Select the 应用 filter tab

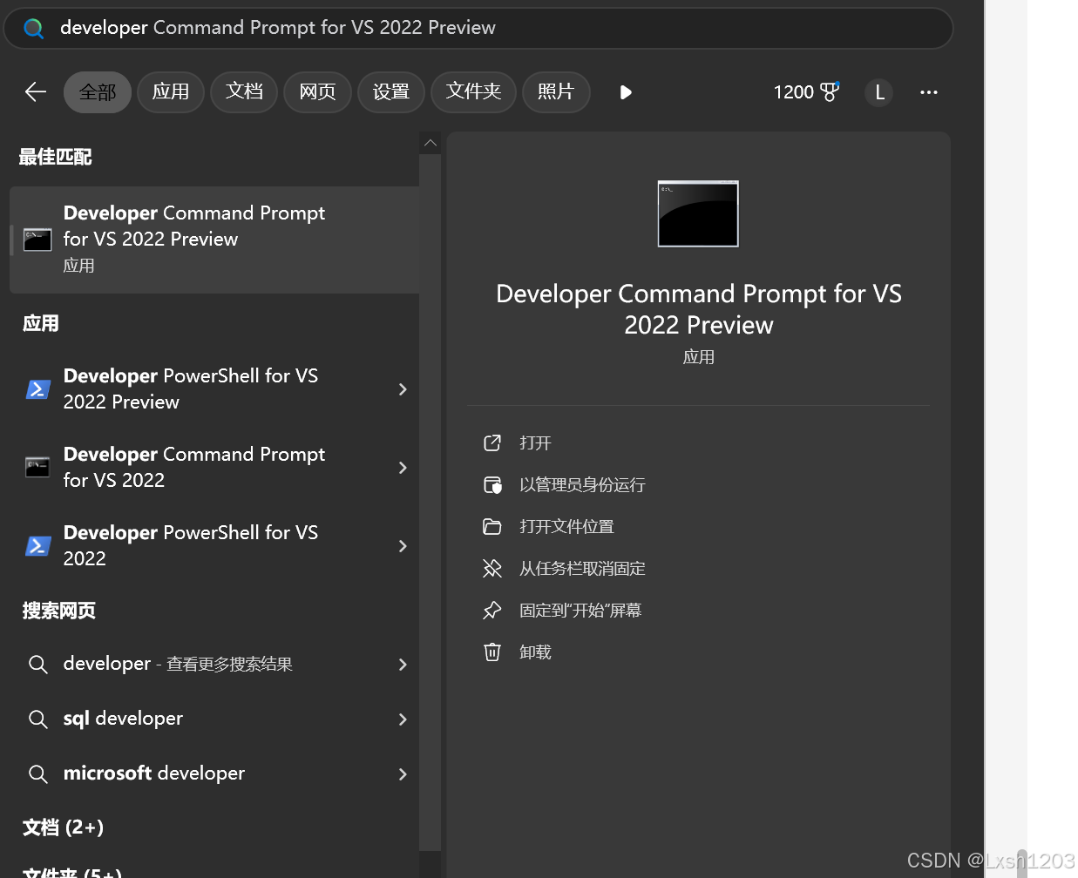click(x=171, y=92)
